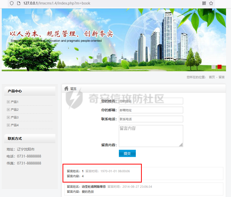231x197 pixels.
Task: Open the 产品2 link
Action: [15, 109]
